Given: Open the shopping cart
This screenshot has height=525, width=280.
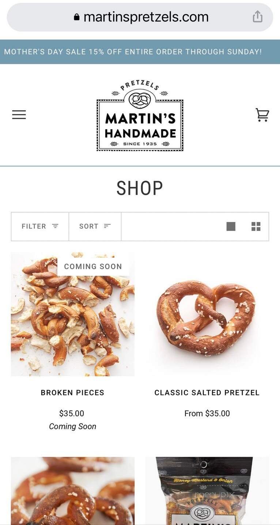Looking at the screenshot, I should tap(262, 115).
